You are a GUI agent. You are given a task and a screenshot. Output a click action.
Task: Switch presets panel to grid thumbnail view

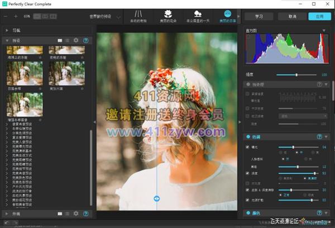pyautogui.click(x=60, y=41)
